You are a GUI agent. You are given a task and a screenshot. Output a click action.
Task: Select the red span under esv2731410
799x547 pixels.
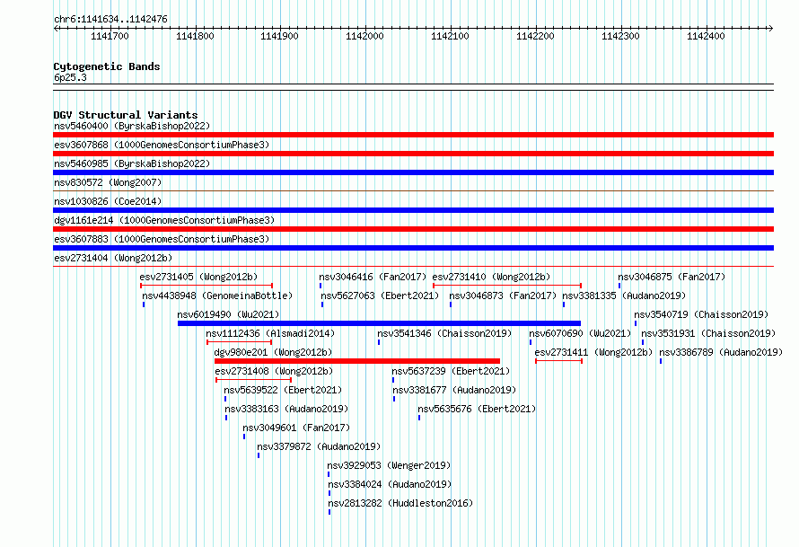coord(507,286)
